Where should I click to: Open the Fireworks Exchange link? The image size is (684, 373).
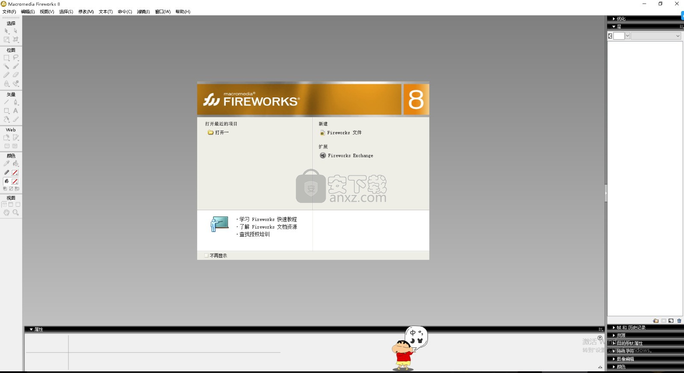(346, 156)
